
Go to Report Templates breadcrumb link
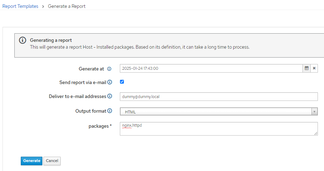pos(20,6)
